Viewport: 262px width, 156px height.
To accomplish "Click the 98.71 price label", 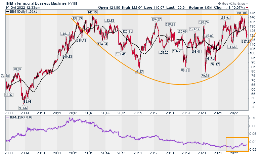I will click(x=210, y=58).
